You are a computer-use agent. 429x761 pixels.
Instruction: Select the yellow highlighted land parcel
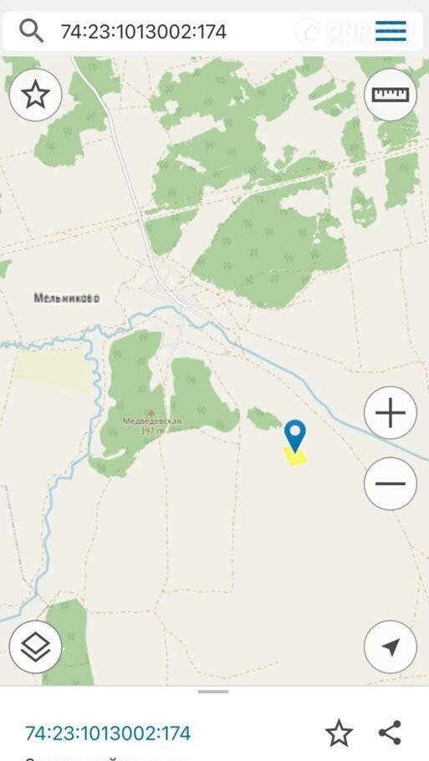tap(295, 457)
